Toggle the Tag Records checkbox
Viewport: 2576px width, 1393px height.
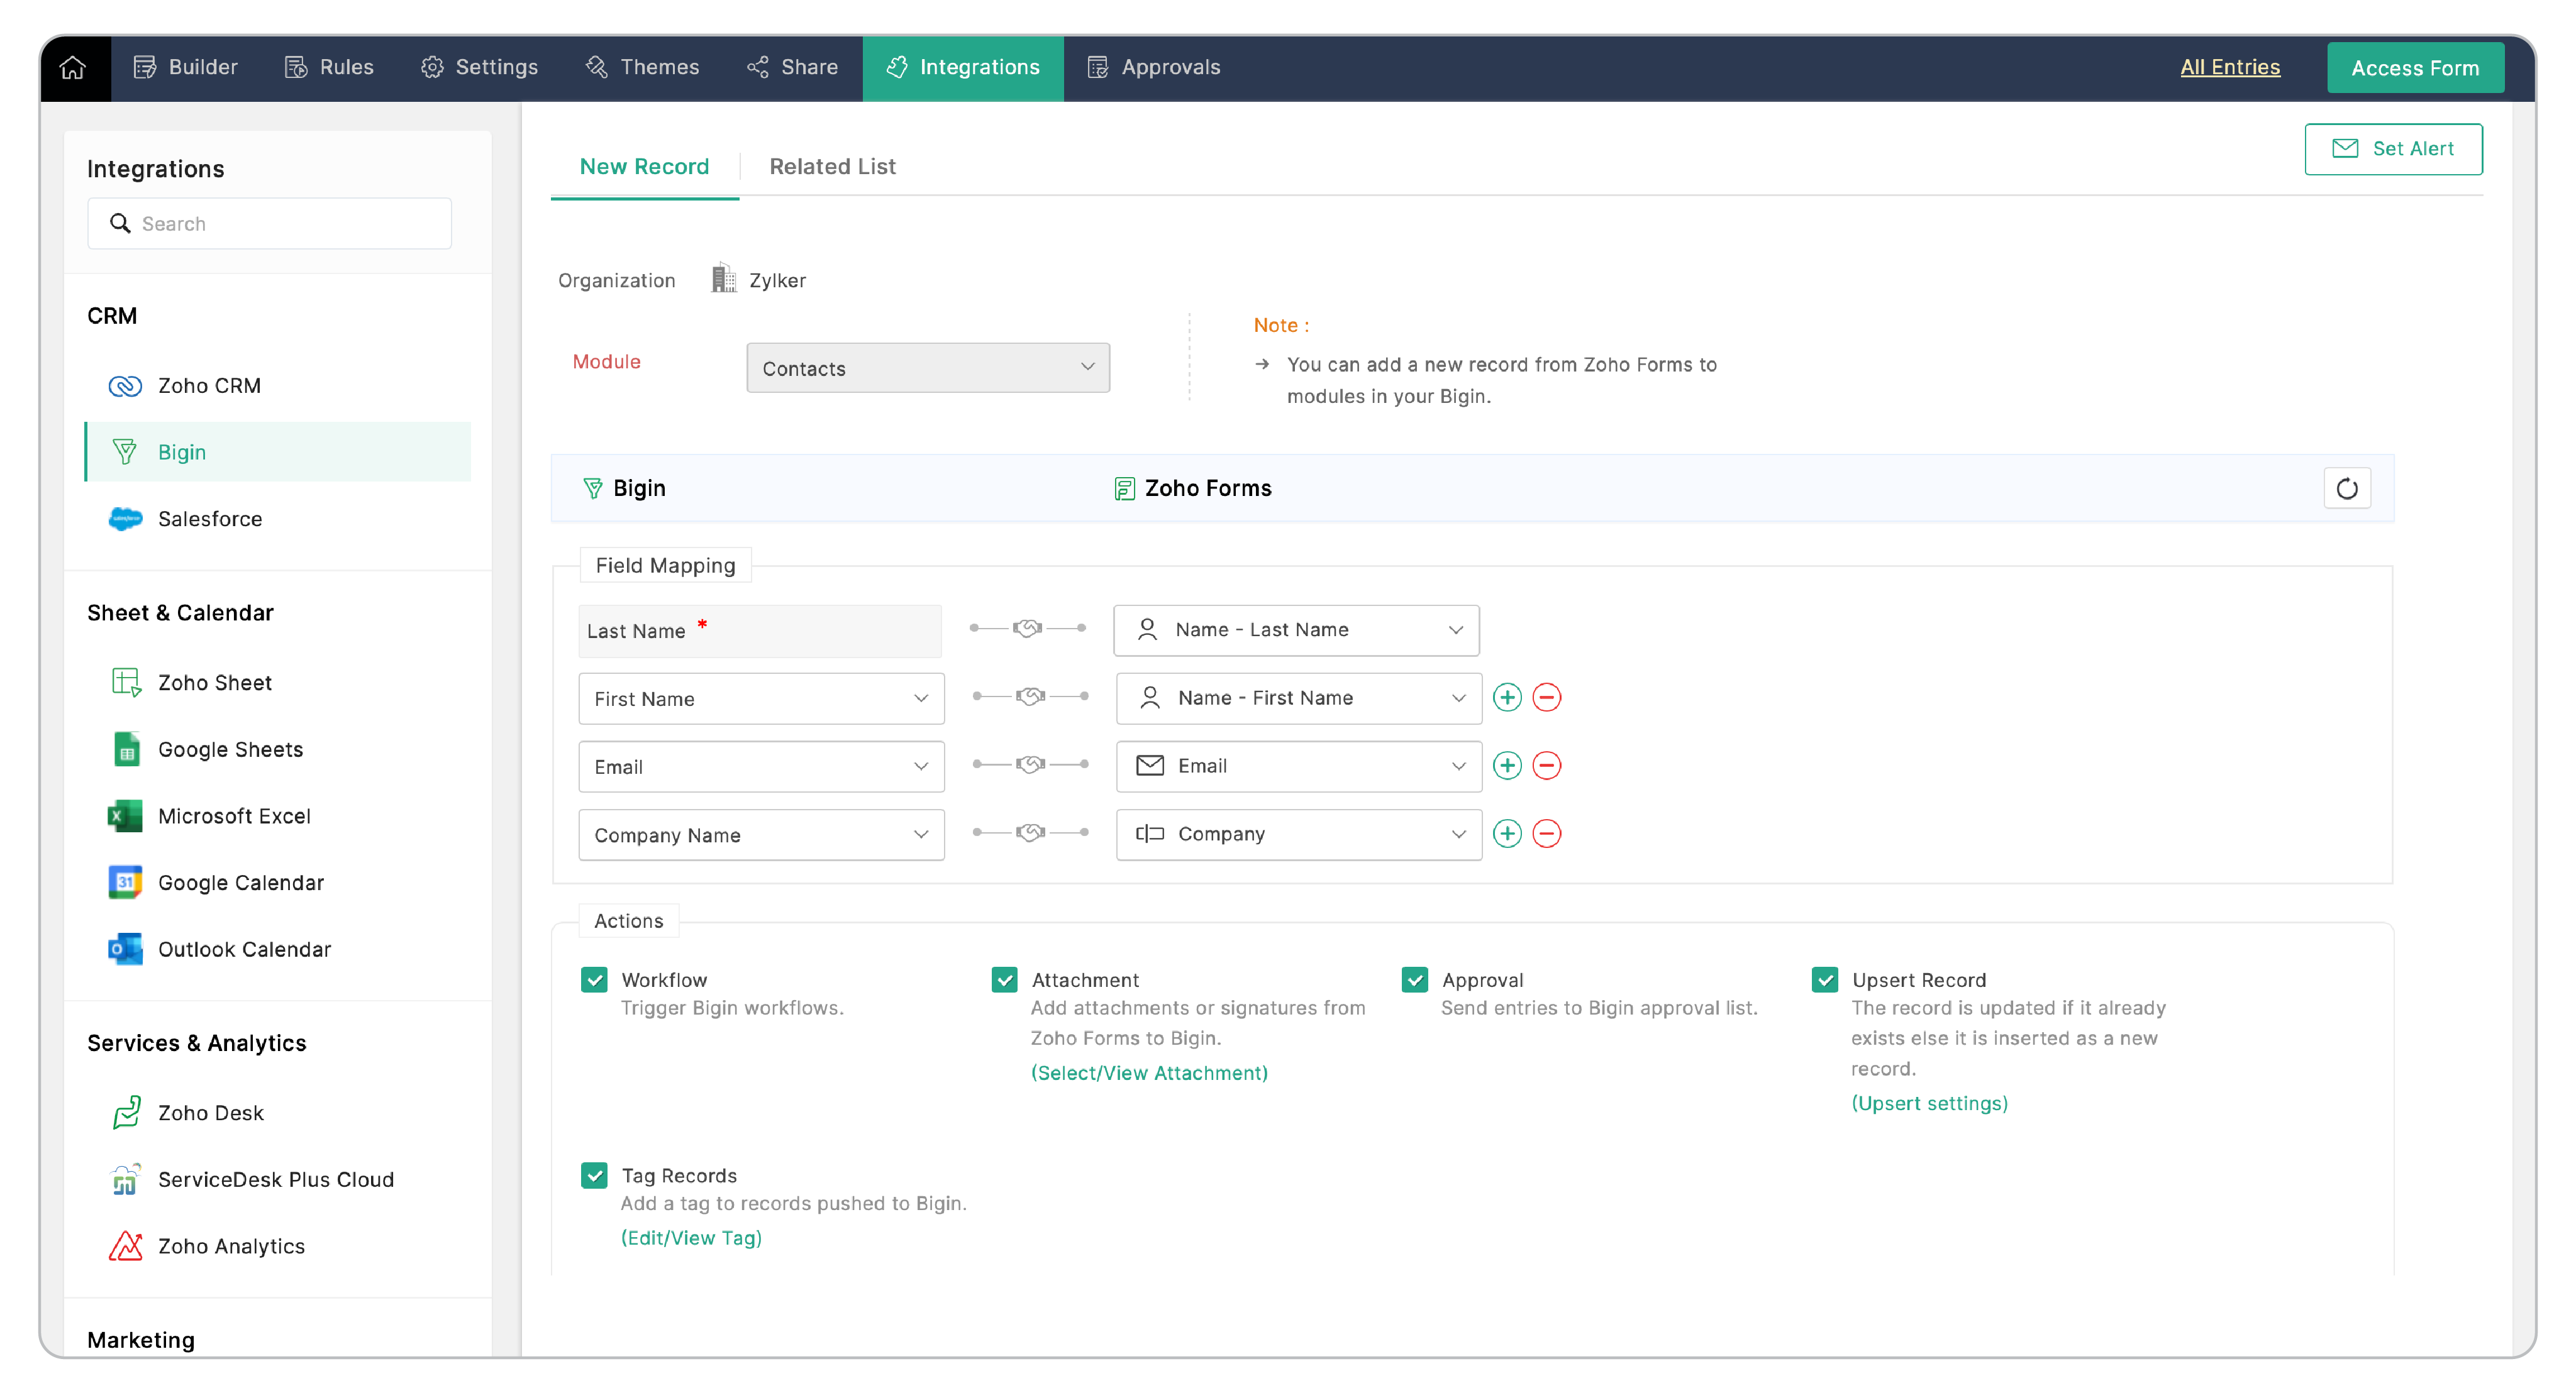coord(594,1175)
